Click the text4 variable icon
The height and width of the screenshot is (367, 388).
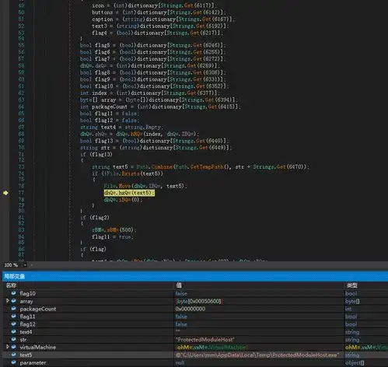pyautogui.click(x=13, y=331)
